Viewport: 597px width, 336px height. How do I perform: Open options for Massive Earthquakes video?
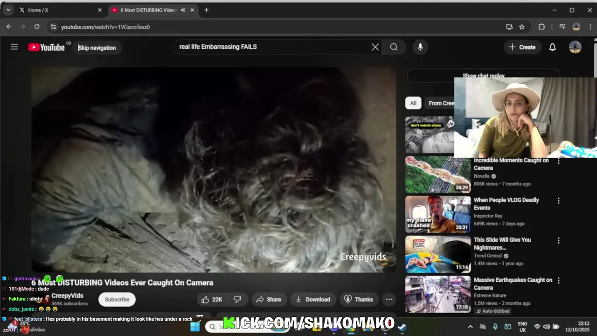click(558, 280)
